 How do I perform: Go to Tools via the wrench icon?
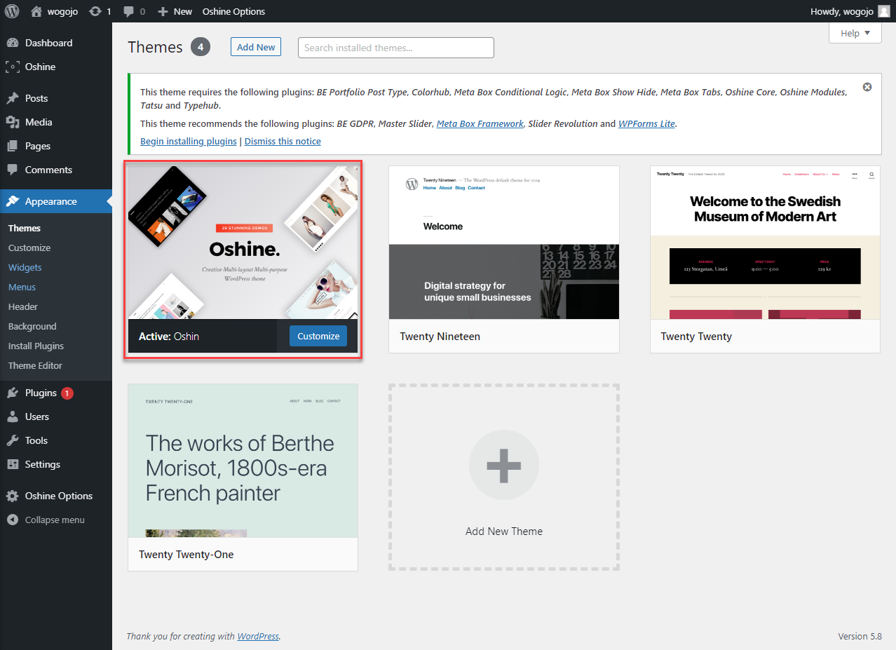coord(13,440)
